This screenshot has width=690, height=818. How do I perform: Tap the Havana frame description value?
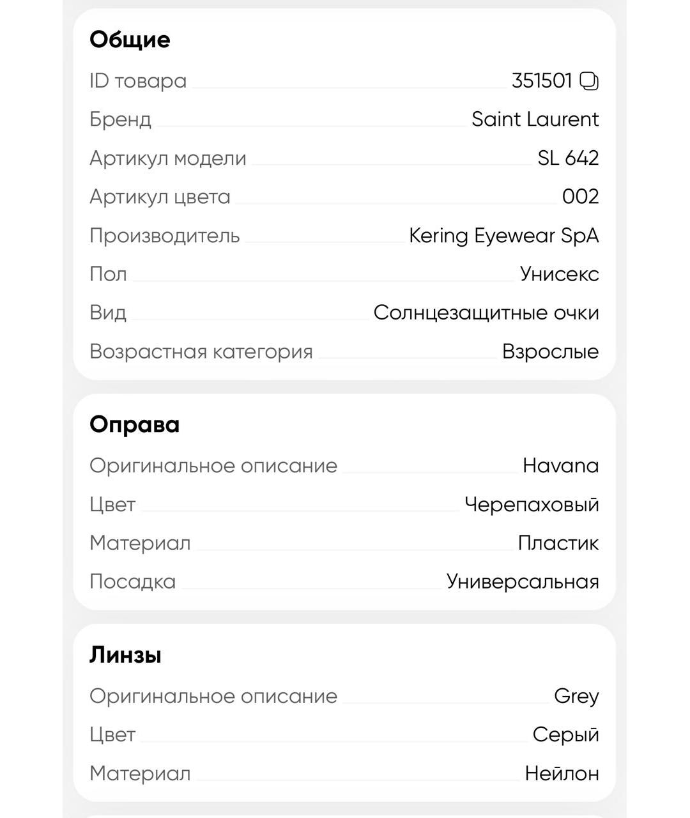[561, 466]
